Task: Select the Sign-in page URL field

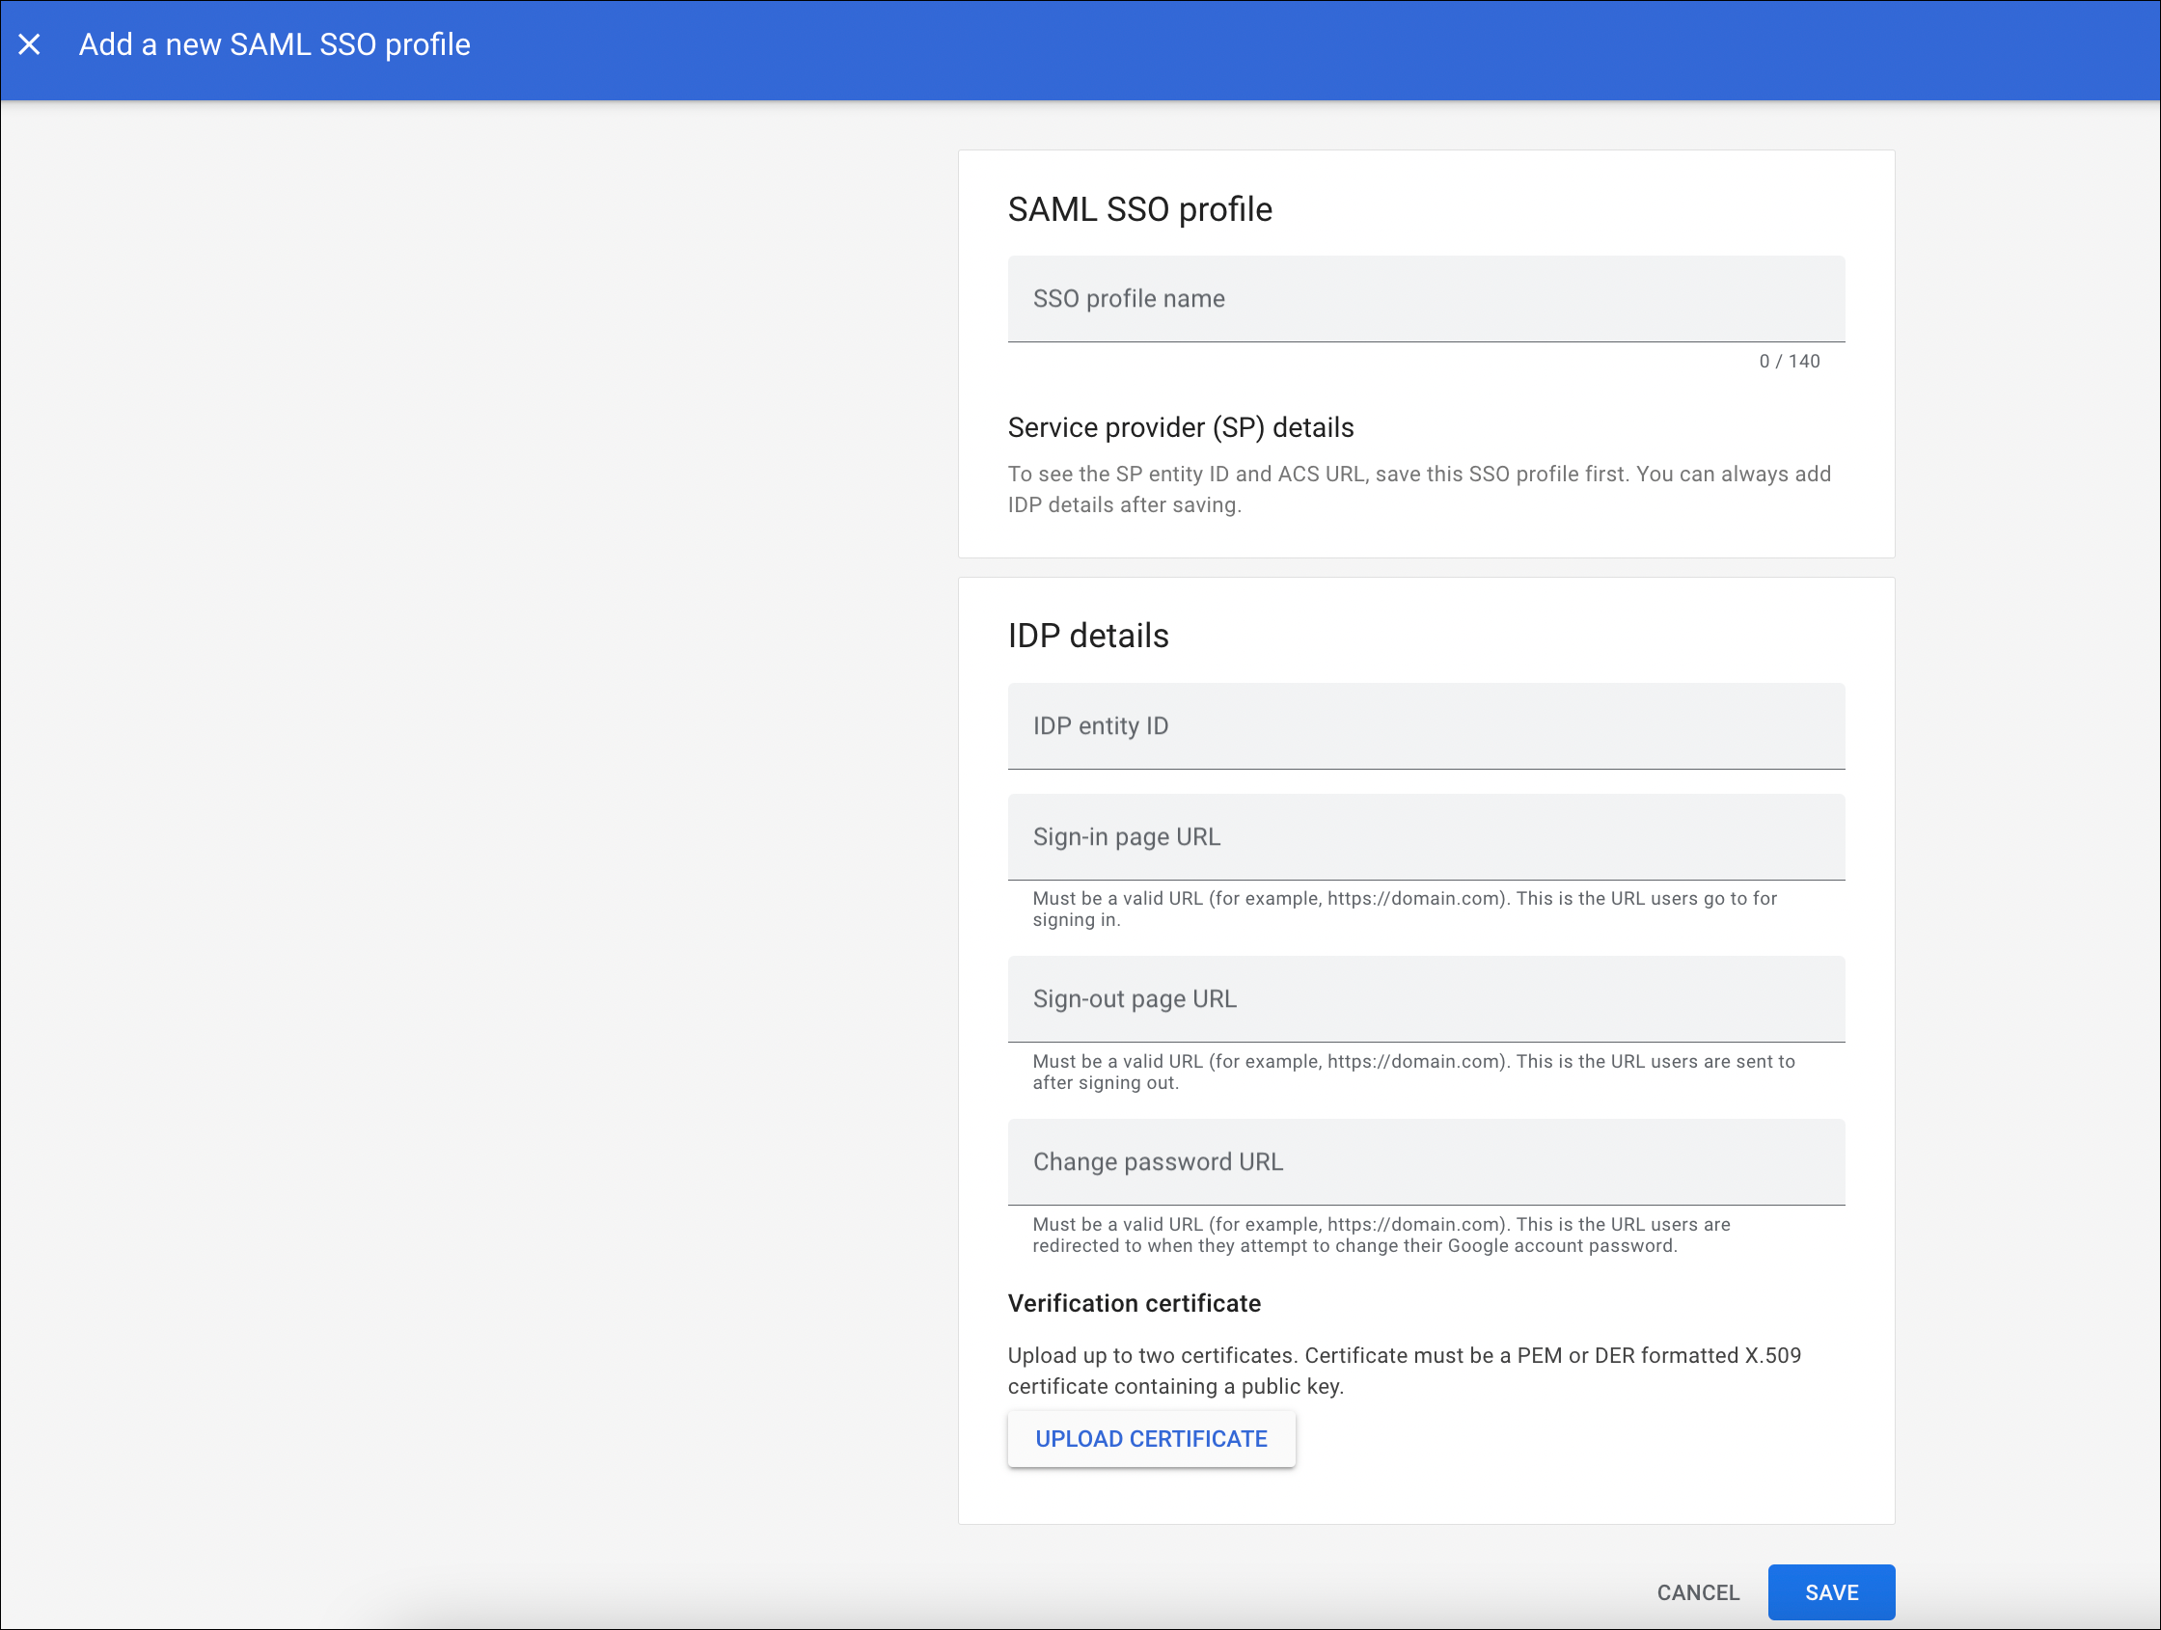Action: coord(1425,837)
